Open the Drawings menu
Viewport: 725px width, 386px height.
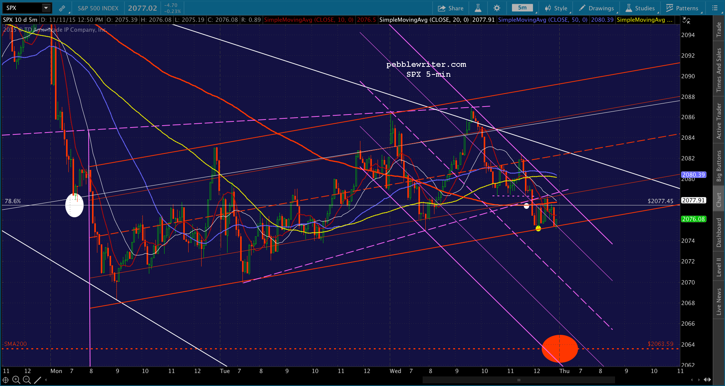(597, 8)
